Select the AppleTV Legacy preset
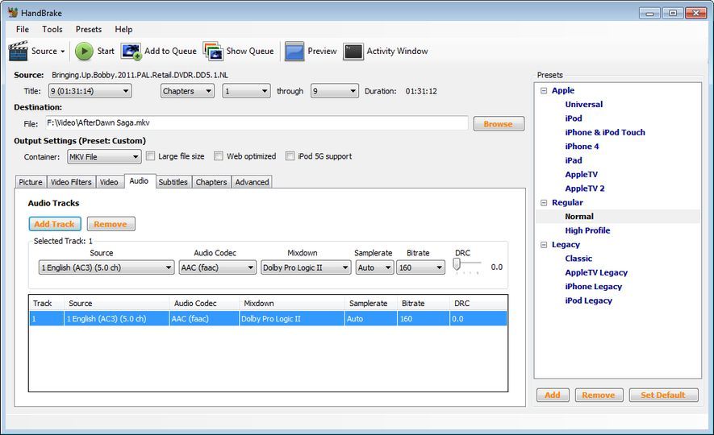Image resolution: width=714 pixels, height=435 pixels. [x=596, y=273]
